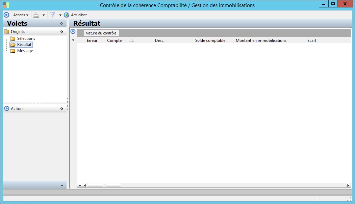This screenshot has width=355, height=204.
Task: Click the Sélections folder icon
Action: (13, 39)
